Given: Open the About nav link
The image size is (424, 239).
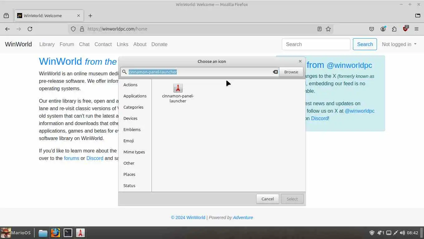Looking at the screenshot, I should [x=140, y=44].
